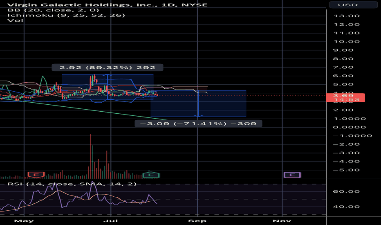Click the 13.00 price axis label
Image resolution: width=381 pixels, height=225 pixels.
(x=347, y=16)
